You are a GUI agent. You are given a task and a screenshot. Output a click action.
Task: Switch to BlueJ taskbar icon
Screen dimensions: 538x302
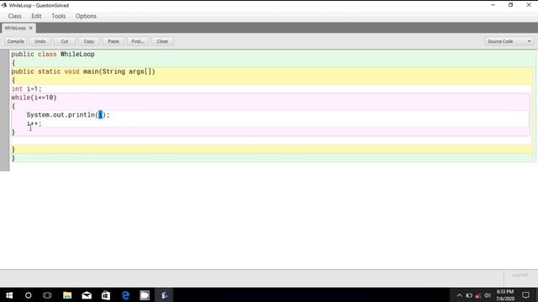(165, 295)
